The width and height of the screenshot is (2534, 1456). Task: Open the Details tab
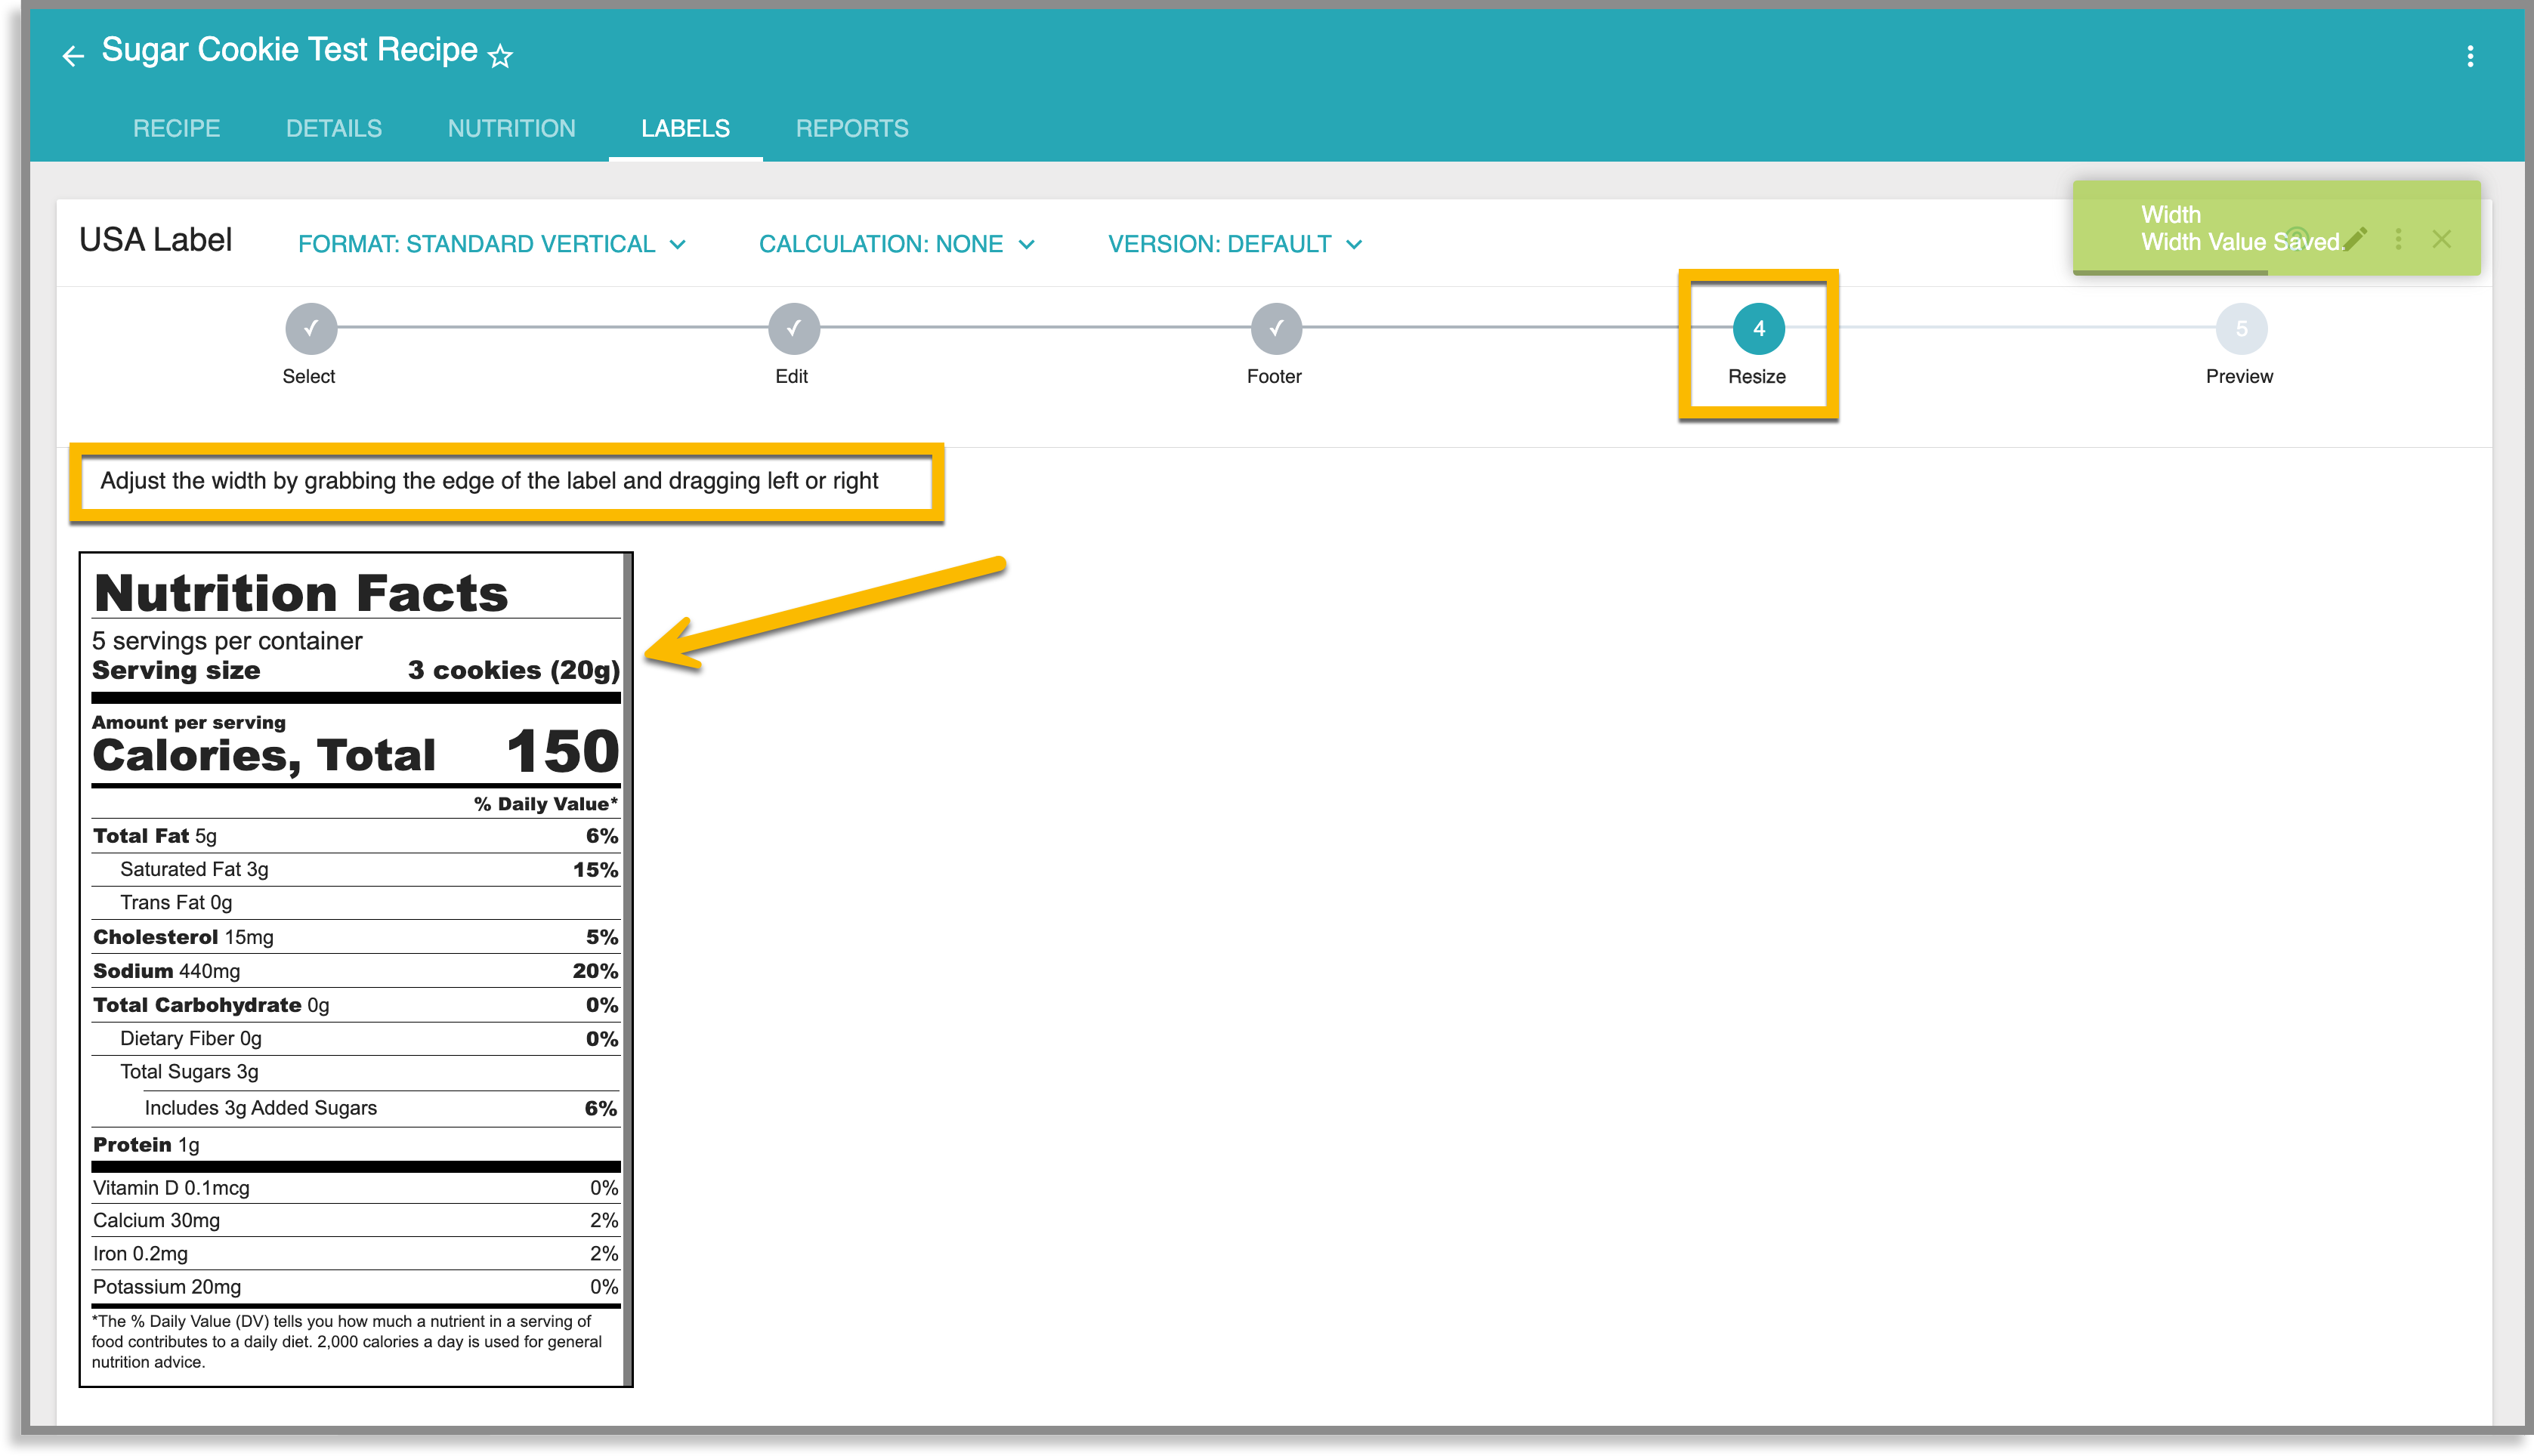(333, 128)
